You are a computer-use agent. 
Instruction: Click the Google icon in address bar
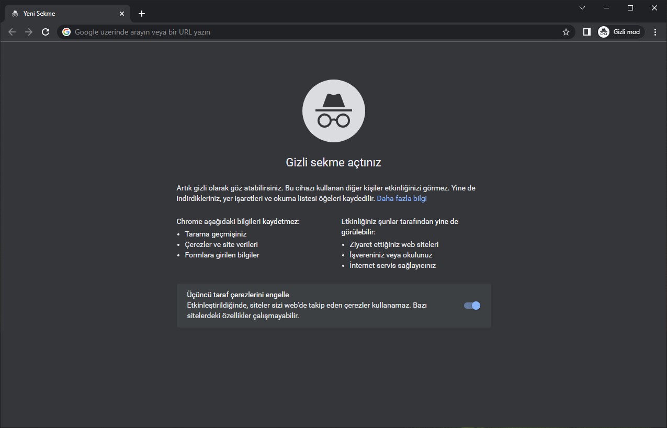pos(66,32)
